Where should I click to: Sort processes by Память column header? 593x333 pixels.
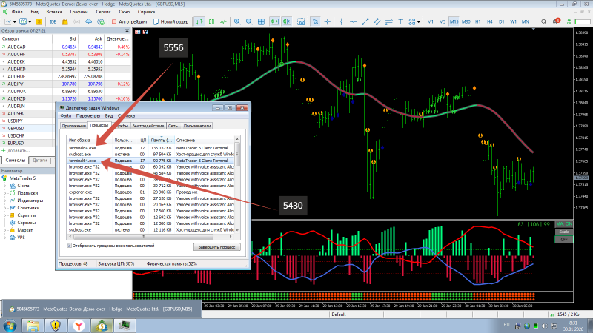click(161, 140)
